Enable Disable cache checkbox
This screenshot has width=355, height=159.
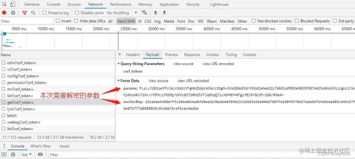(x=77, y=13)
